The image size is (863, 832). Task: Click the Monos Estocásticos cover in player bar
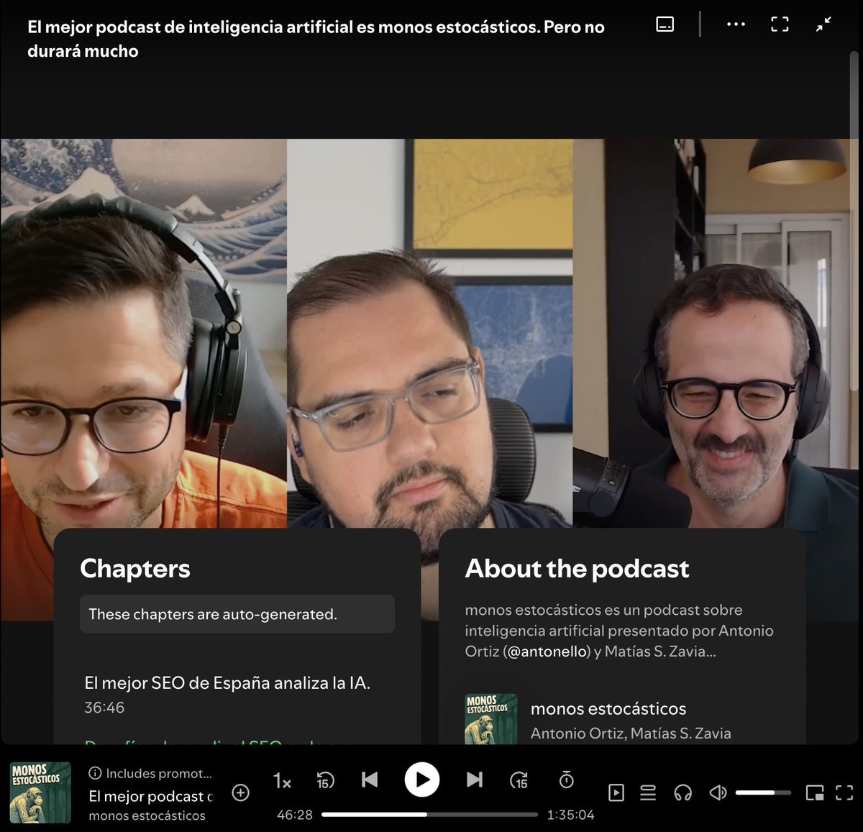[x=40, y=792]
